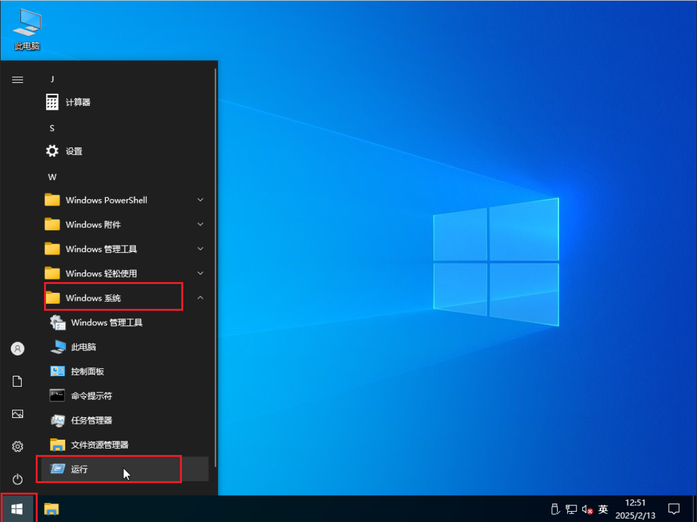This screenshot has width=697, height=522.
Task: Open Pictures icon in Start sidebar
Action: tap(18, 414)
